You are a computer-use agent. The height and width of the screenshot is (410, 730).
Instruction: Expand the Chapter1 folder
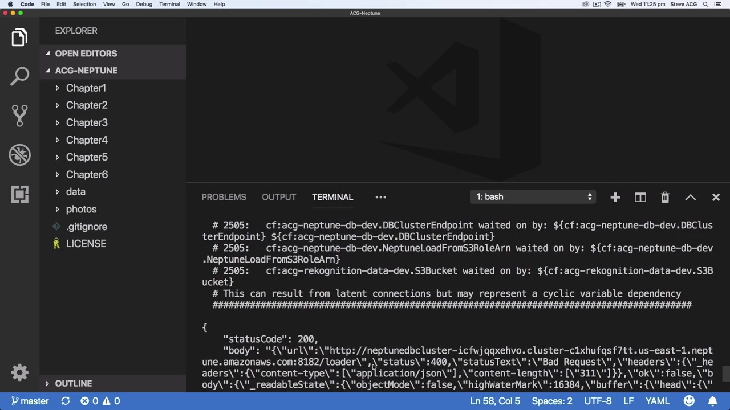pyautogui.click(x=112, y=88)
